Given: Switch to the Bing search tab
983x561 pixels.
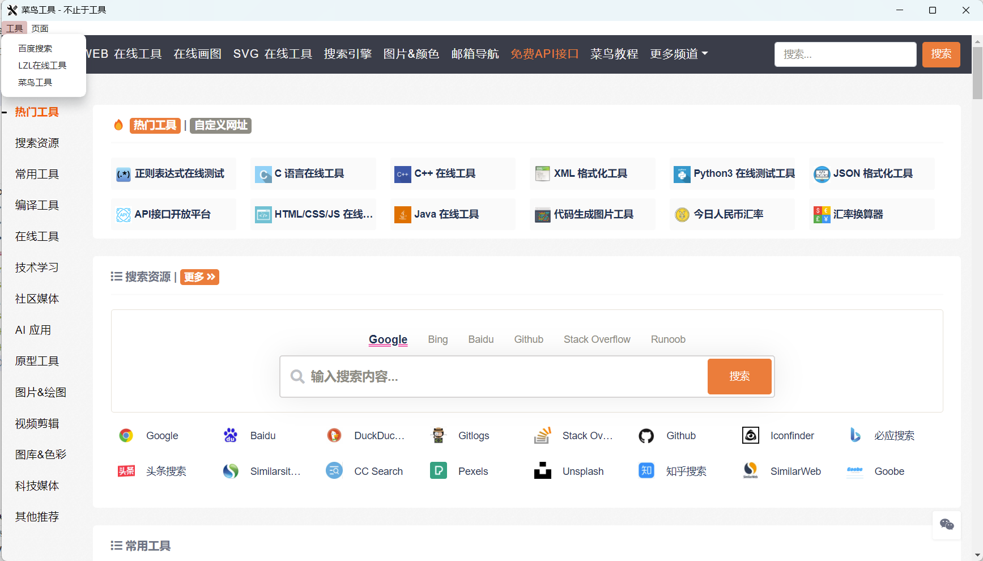Looking at the screenshot, I should 438,339.
